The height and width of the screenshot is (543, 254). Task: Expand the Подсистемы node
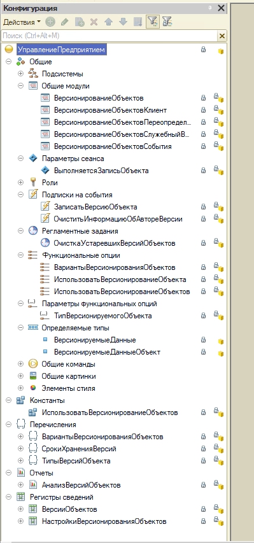point(21,74)
